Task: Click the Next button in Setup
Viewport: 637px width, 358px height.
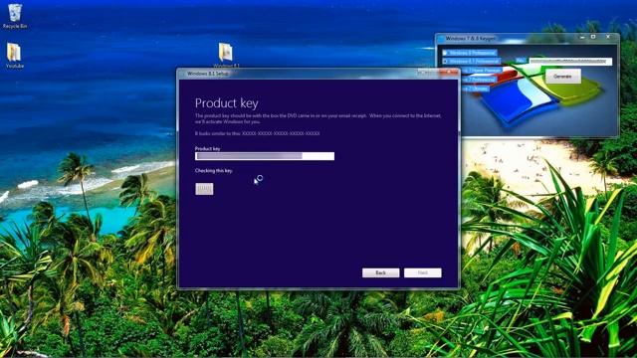Action: (422, 272)
